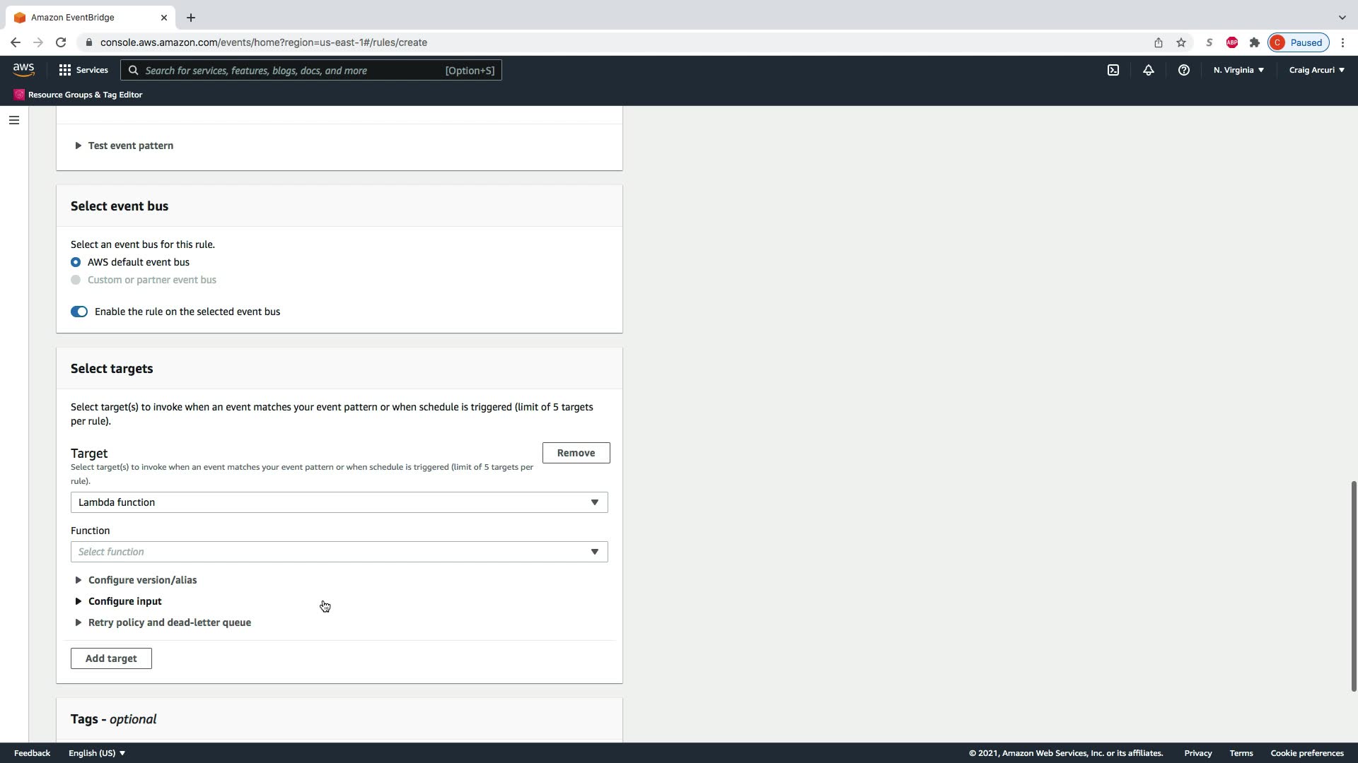Expand Test event pattern section

pos(130,146)
